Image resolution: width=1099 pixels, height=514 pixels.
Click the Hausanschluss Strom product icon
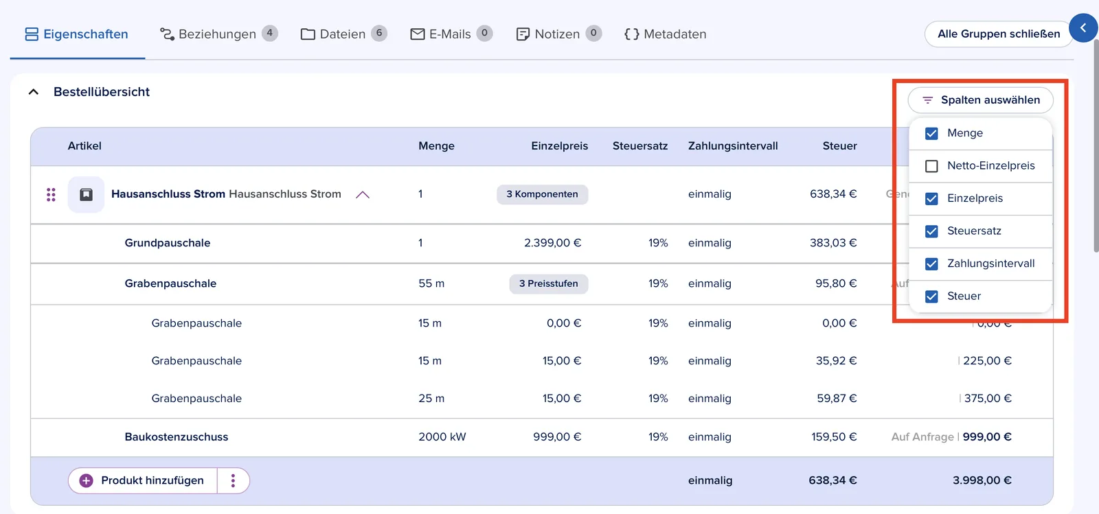[x=86, y=194]
